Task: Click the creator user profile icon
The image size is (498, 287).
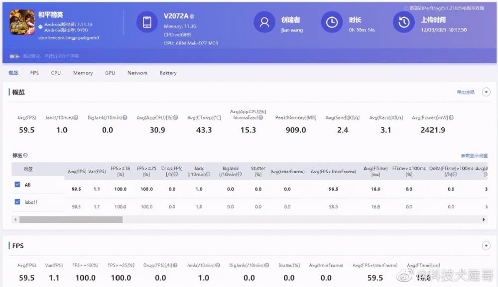Action: coord(264,22)
